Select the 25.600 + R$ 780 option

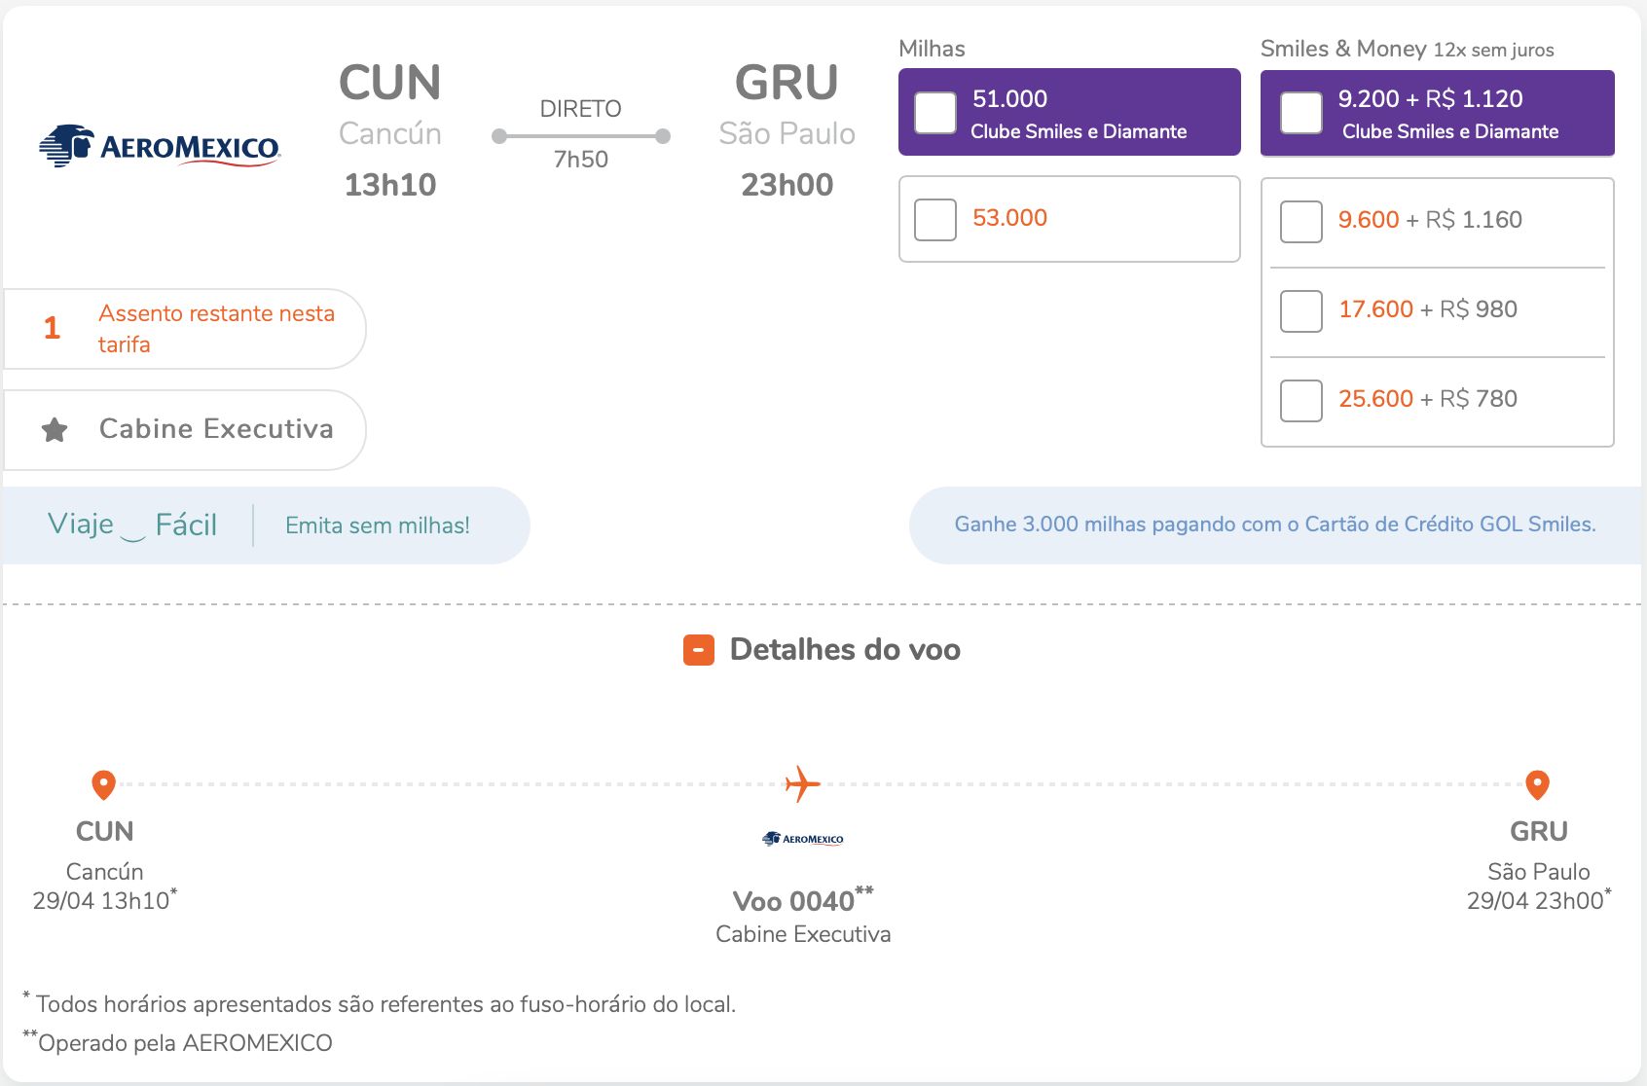coord(1301,401)
